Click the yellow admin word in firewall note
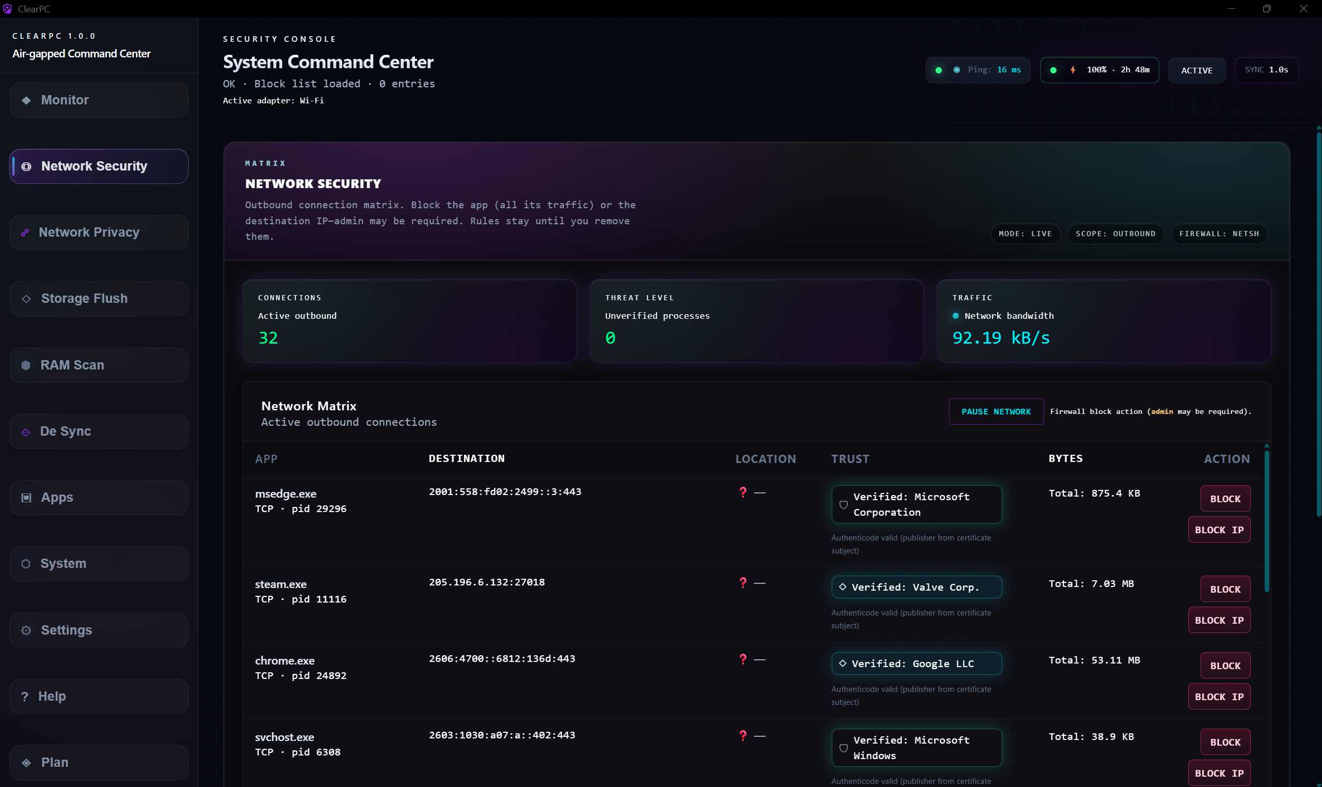The image size is (1322, 787). click(x=1161, y=411)
